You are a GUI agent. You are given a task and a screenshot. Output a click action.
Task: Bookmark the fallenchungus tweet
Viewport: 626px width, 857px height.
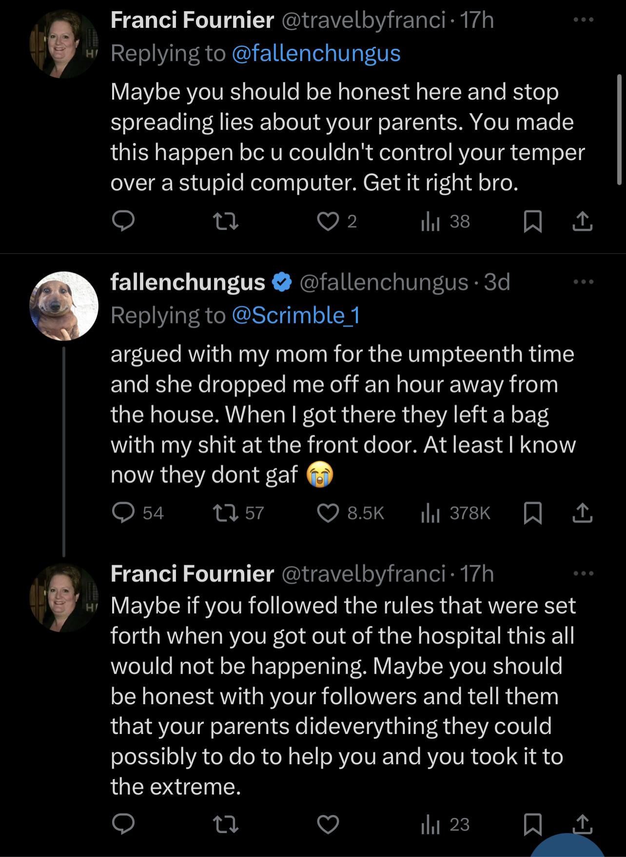tap(532, 513)
